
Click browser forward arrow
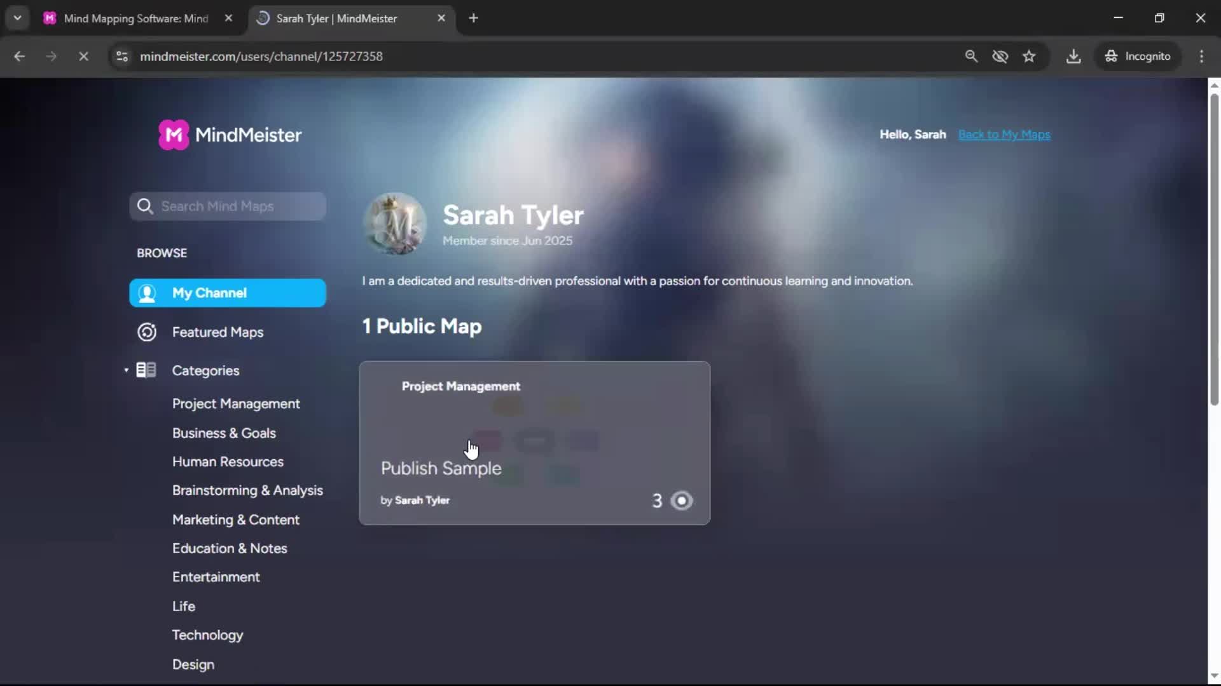point(51,57)
